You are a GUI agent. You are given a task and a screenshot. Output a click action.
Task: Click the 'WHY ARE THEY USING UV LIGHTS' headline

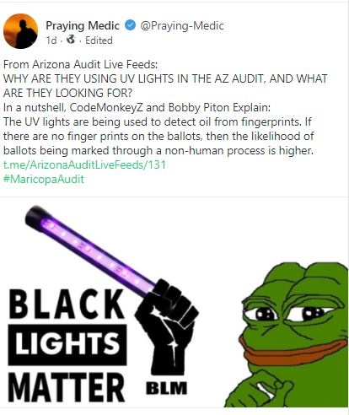(165, 86)
